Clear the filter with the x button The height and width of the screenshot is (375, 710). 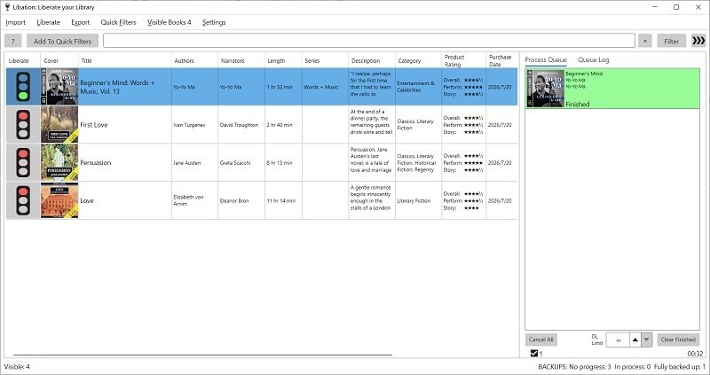pos(645,41)
